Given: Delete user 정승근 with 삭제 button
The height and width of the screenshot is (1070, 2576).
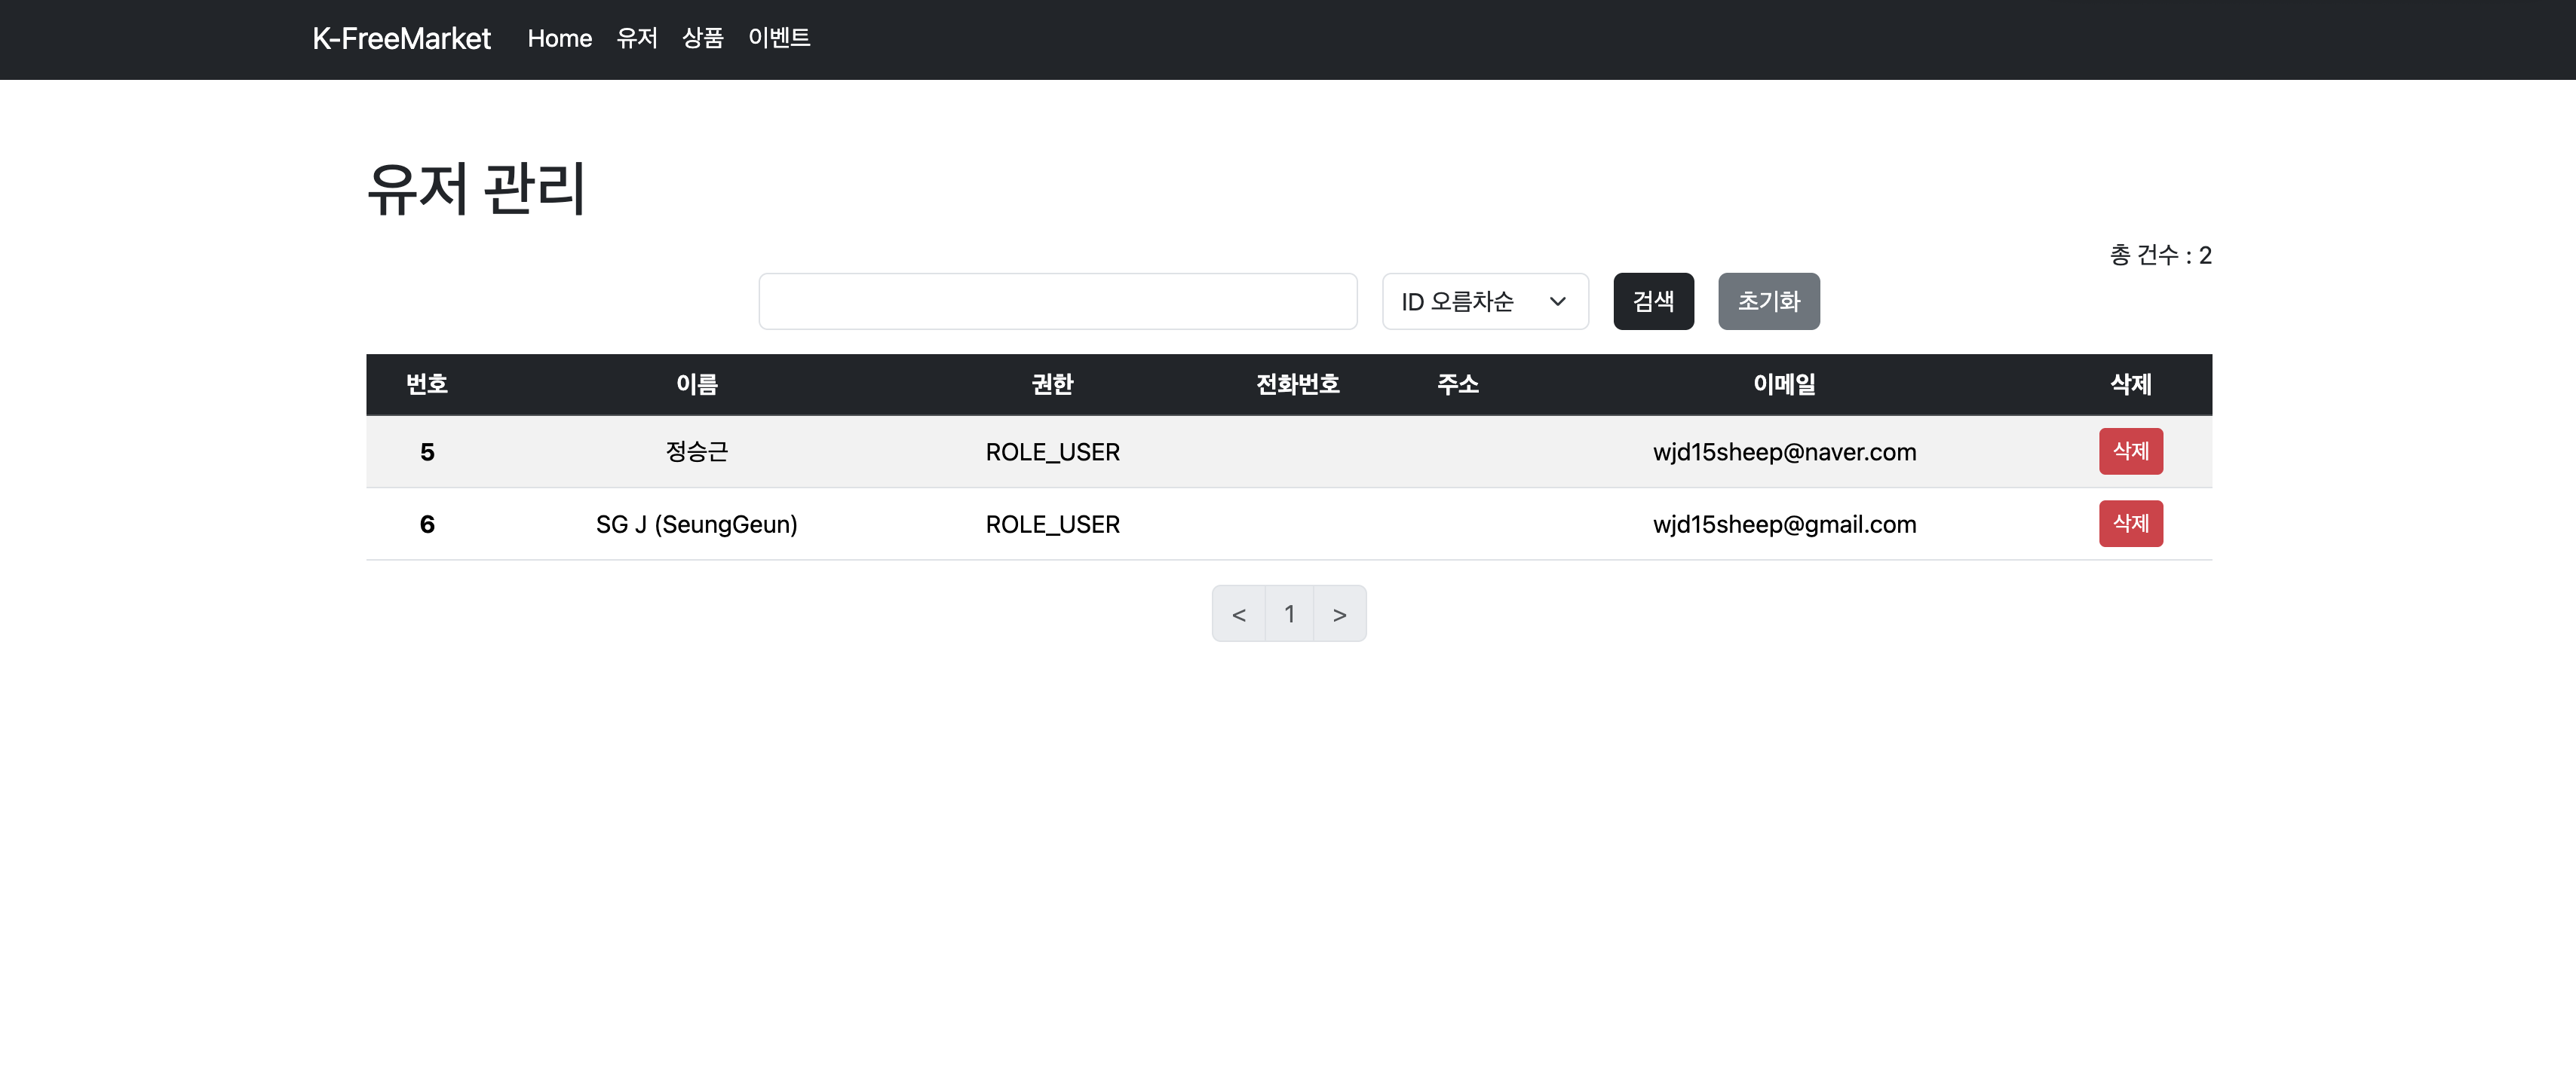Looking at the screenshot, I should (2130, 451).
